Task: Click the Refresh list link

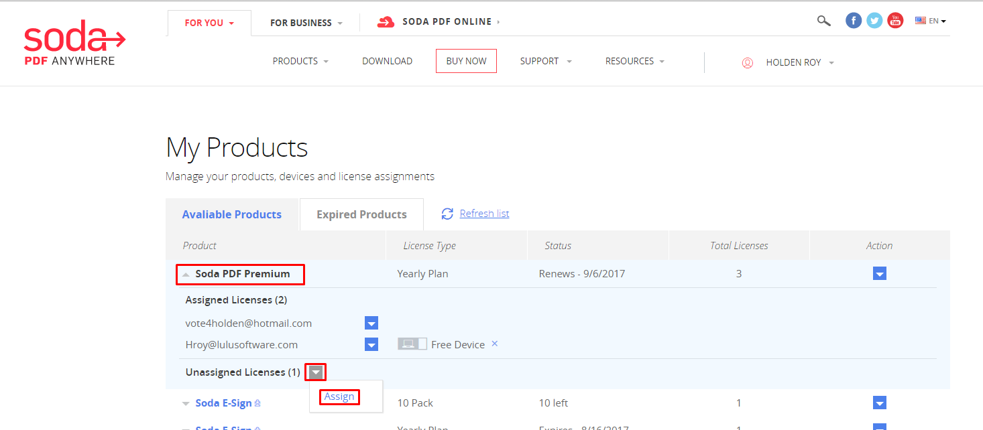Action: [484, 214]
